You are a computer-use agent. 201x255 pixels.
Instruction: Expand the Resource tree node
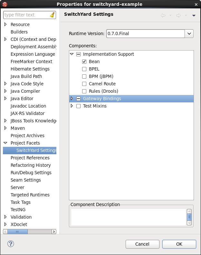5,24
